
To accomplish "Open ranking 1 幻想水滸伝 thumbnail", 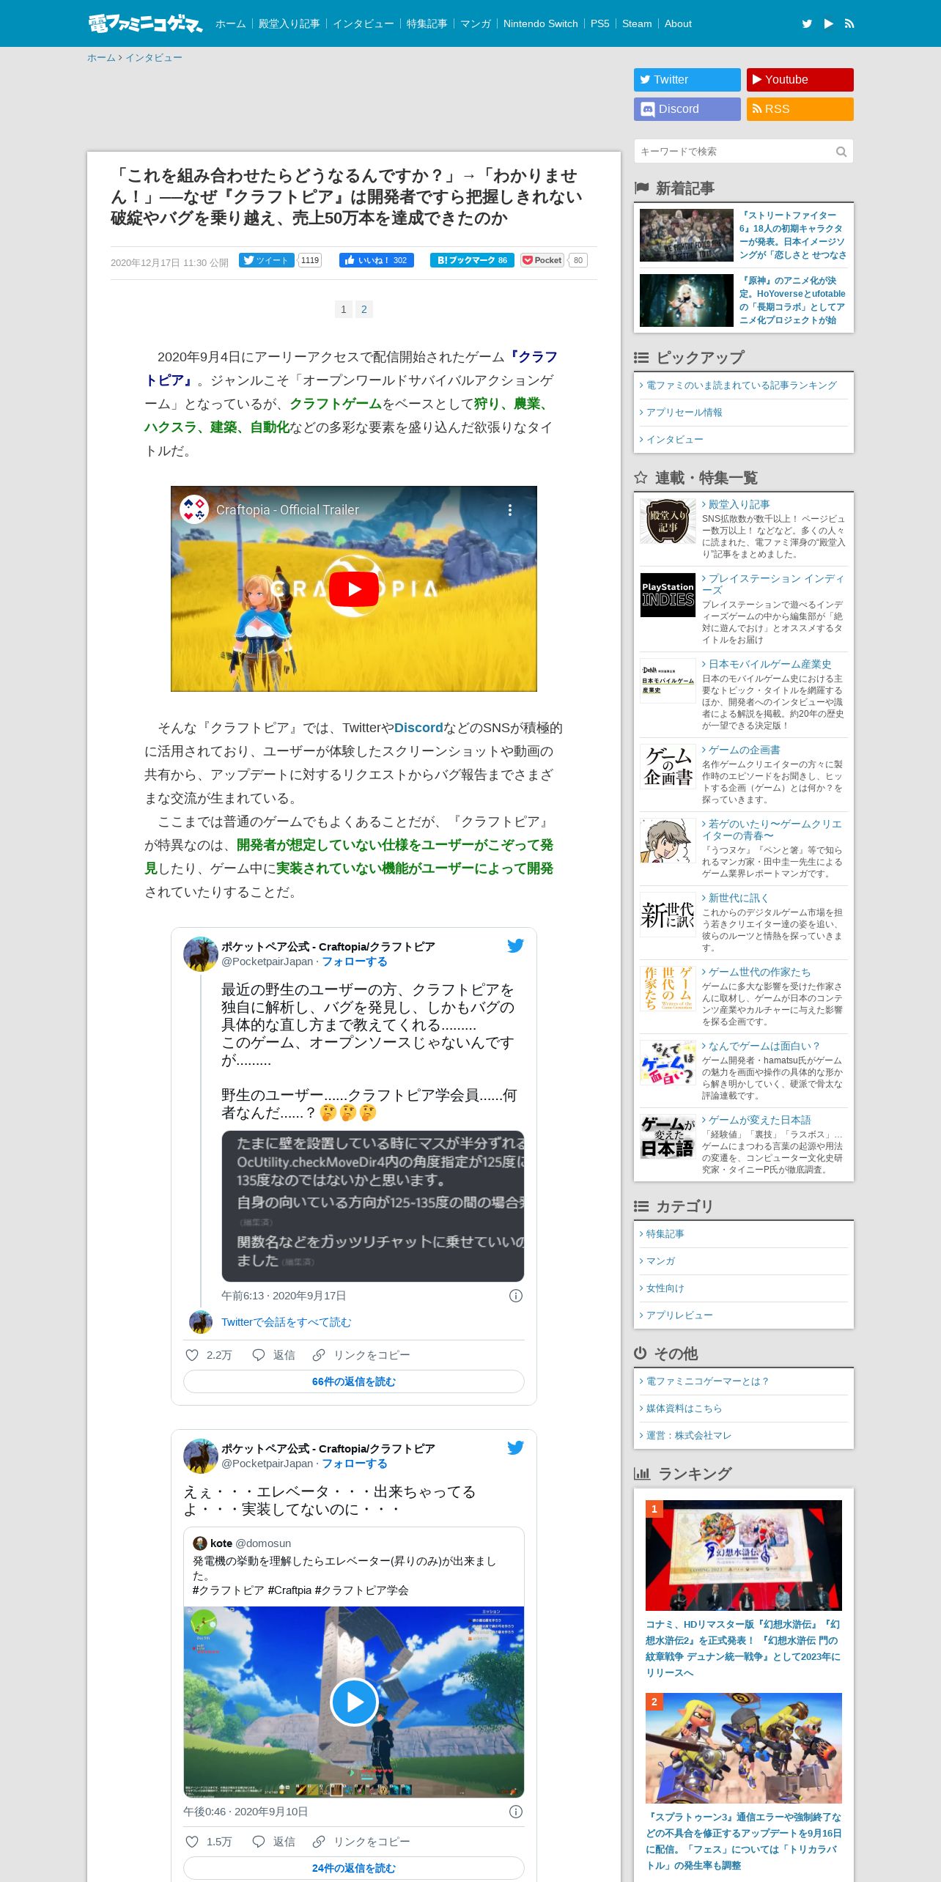I will click(x=744, y=1555).
